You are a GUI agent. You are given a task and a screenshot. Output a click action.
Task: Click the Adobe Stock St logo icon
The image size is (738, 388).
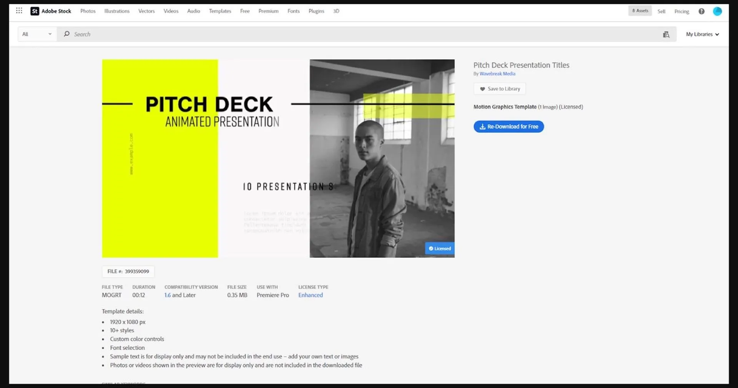35,11
